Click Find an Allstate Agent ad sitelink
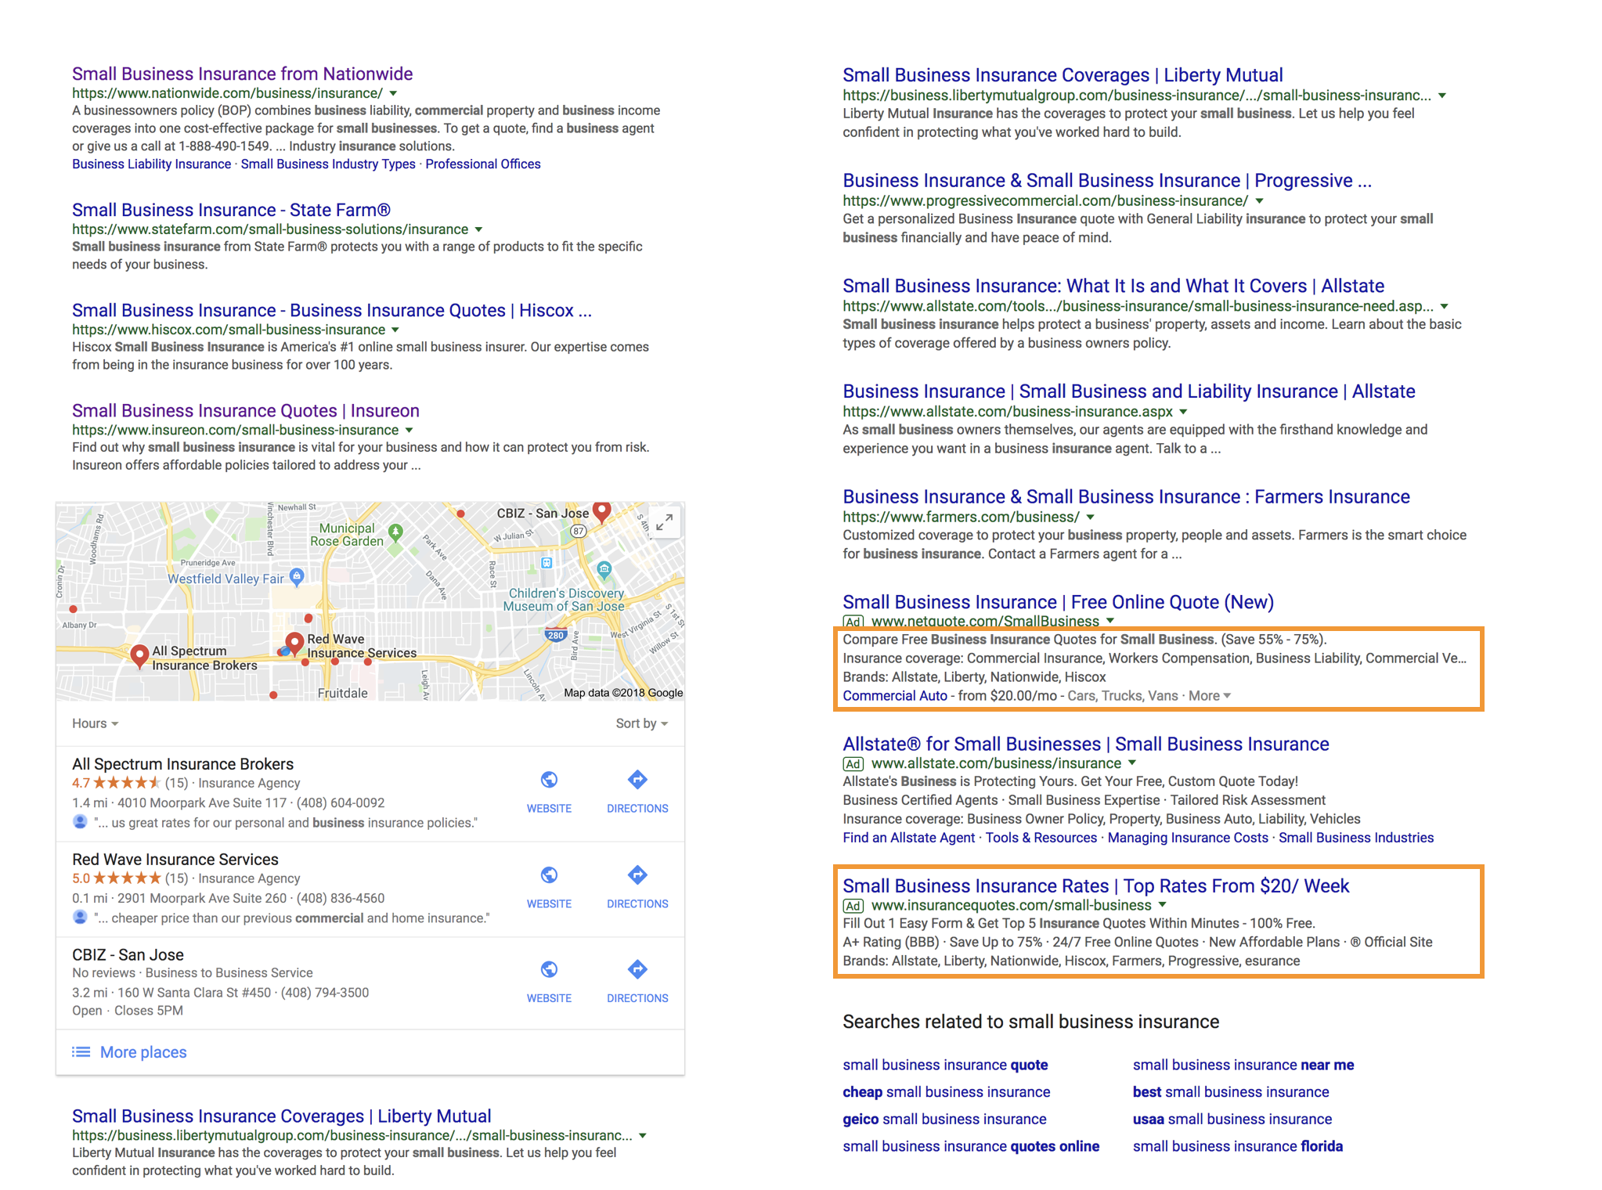This screenshot has height=1190, width=1602. (908, 838)
